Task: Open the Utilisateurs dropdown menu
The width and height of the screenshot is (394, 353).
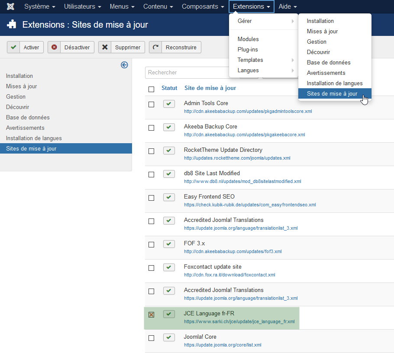Action: tap(82, 6)
